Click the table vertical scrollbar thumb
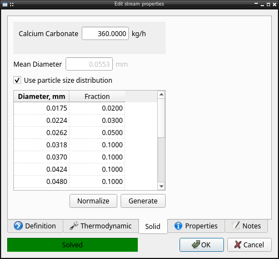 pos(161,118)
